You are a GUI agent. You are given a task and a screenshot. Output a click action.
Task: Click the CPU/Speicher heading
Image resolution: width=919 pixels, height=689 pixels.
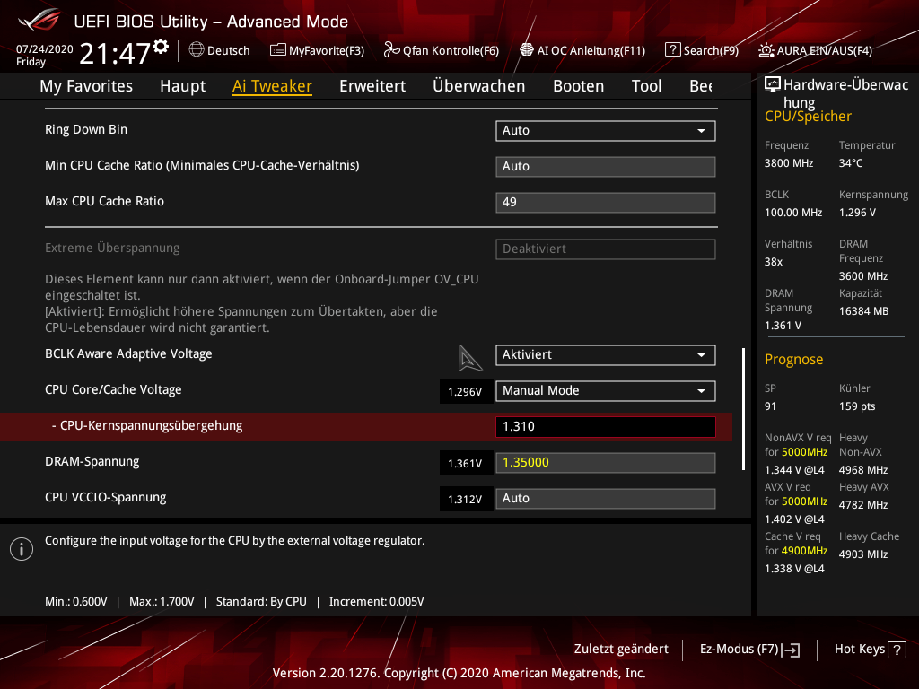coord(808,116)
